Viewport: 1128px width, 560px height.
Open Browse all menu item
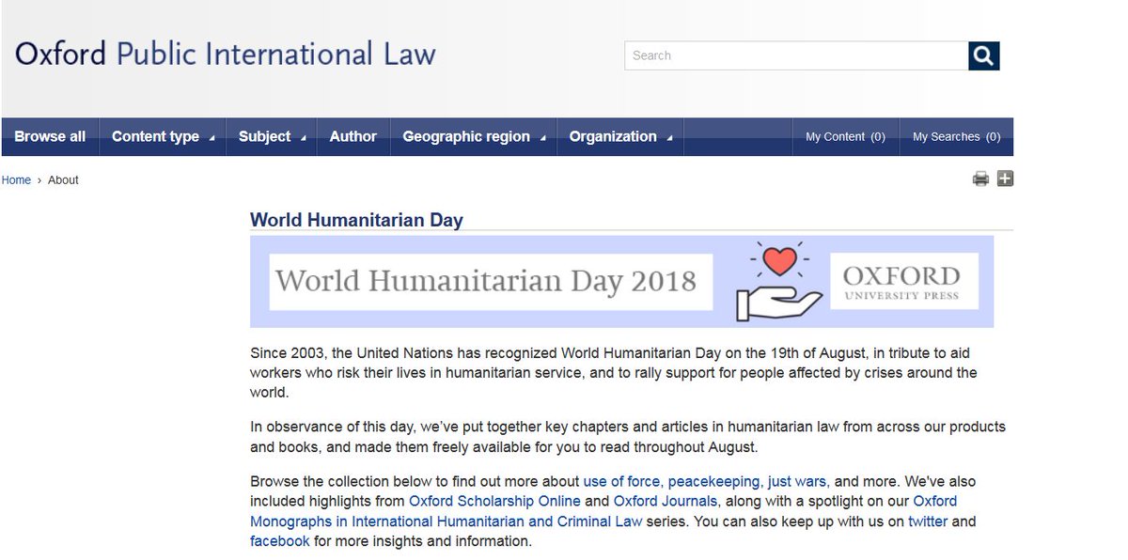[50, 136]
